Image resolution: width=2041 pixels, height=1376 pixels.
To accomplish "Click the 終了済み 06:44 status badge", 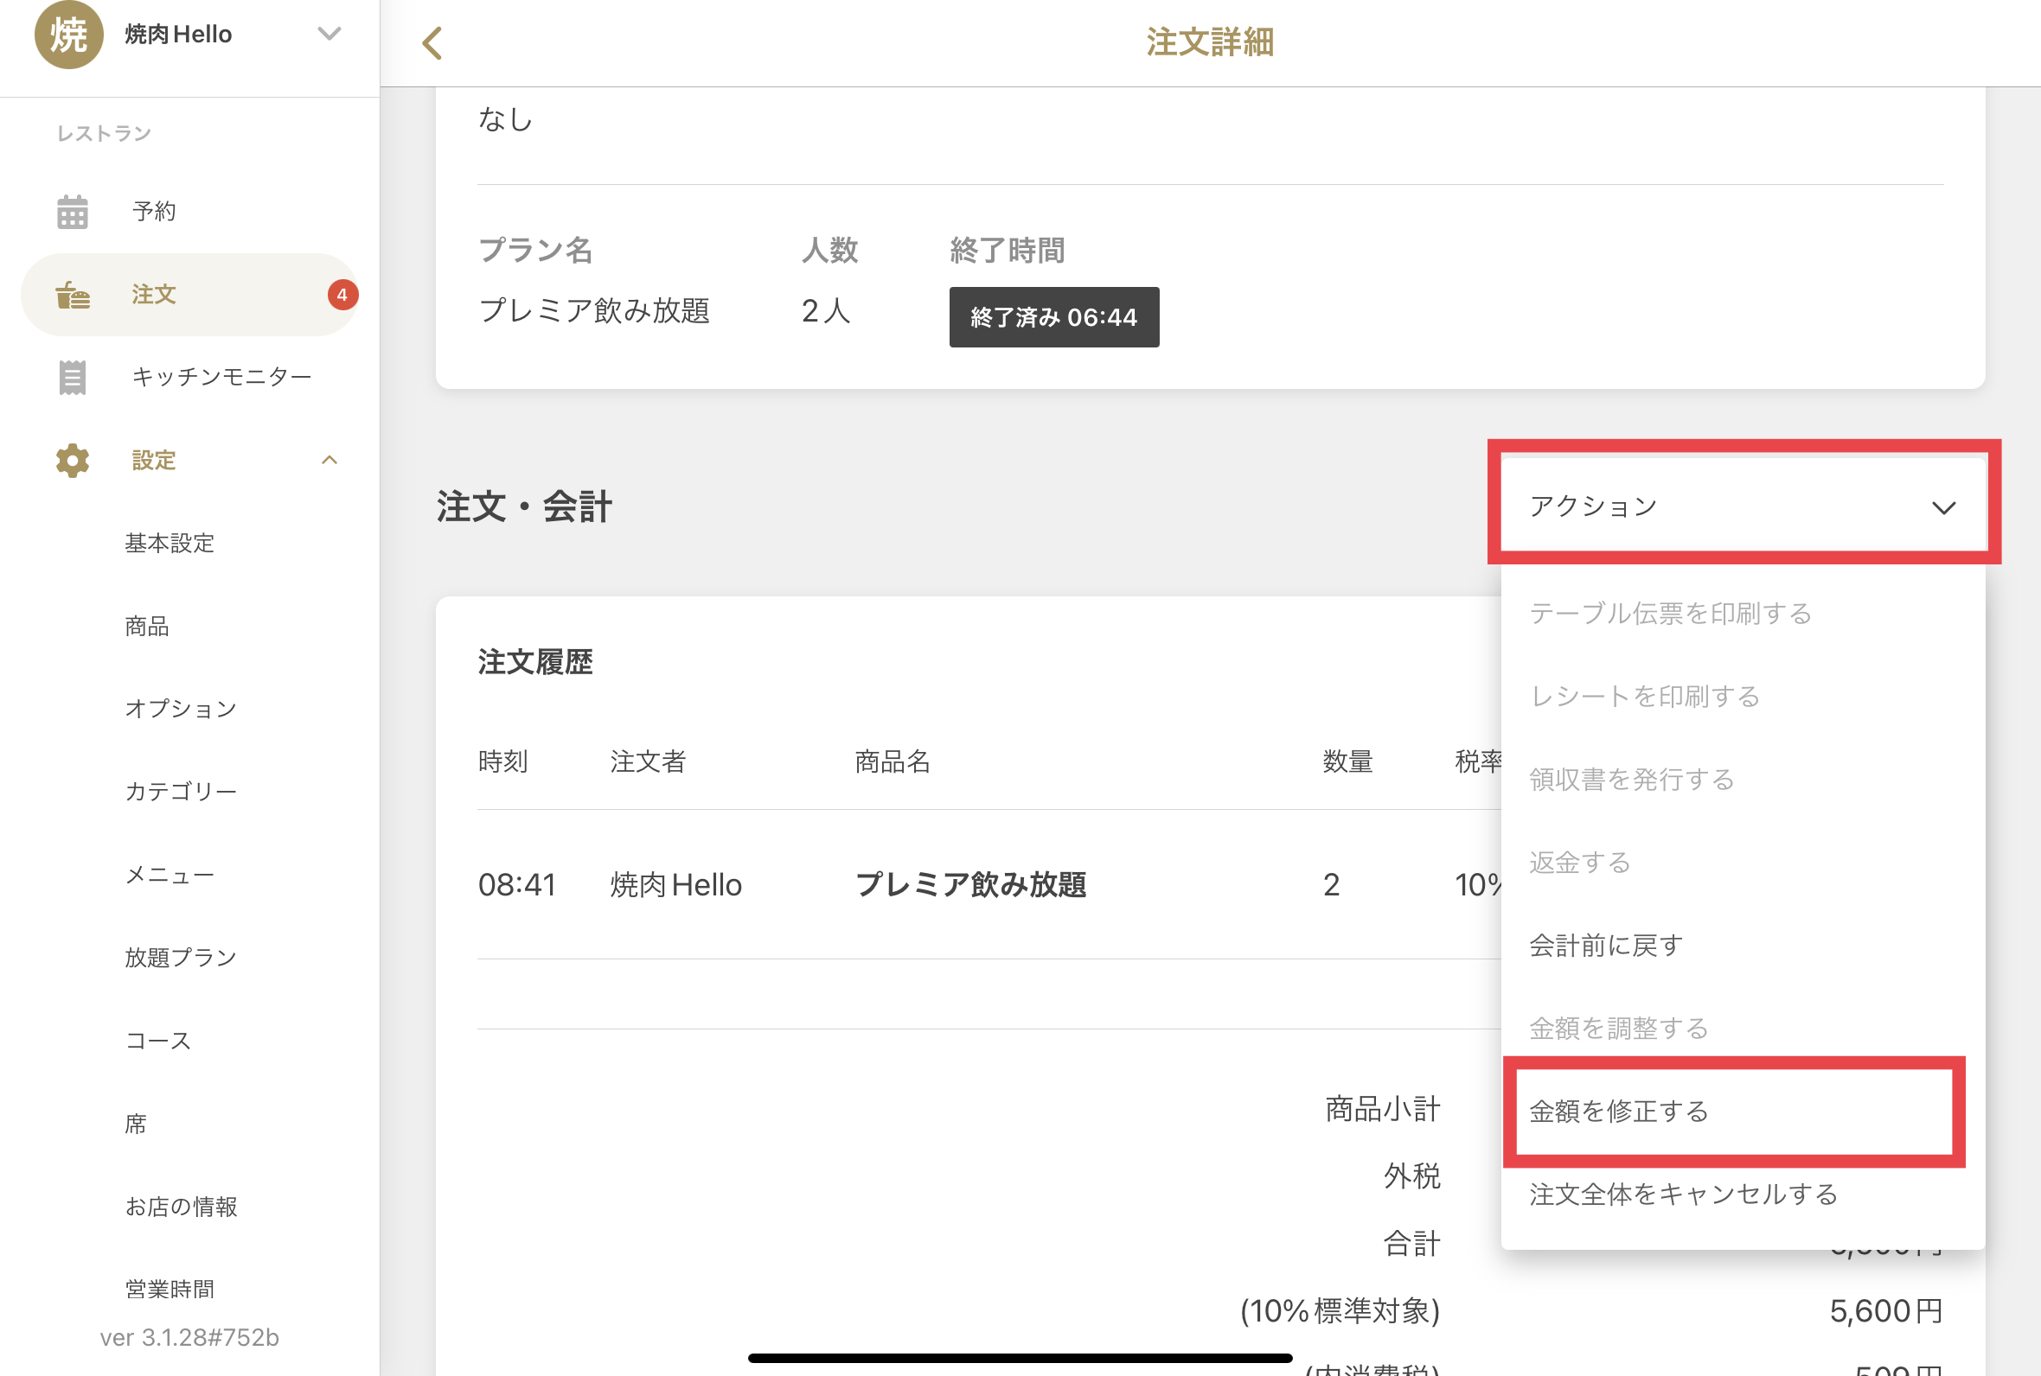I will pyautogui.click(x=1053, y=317).
